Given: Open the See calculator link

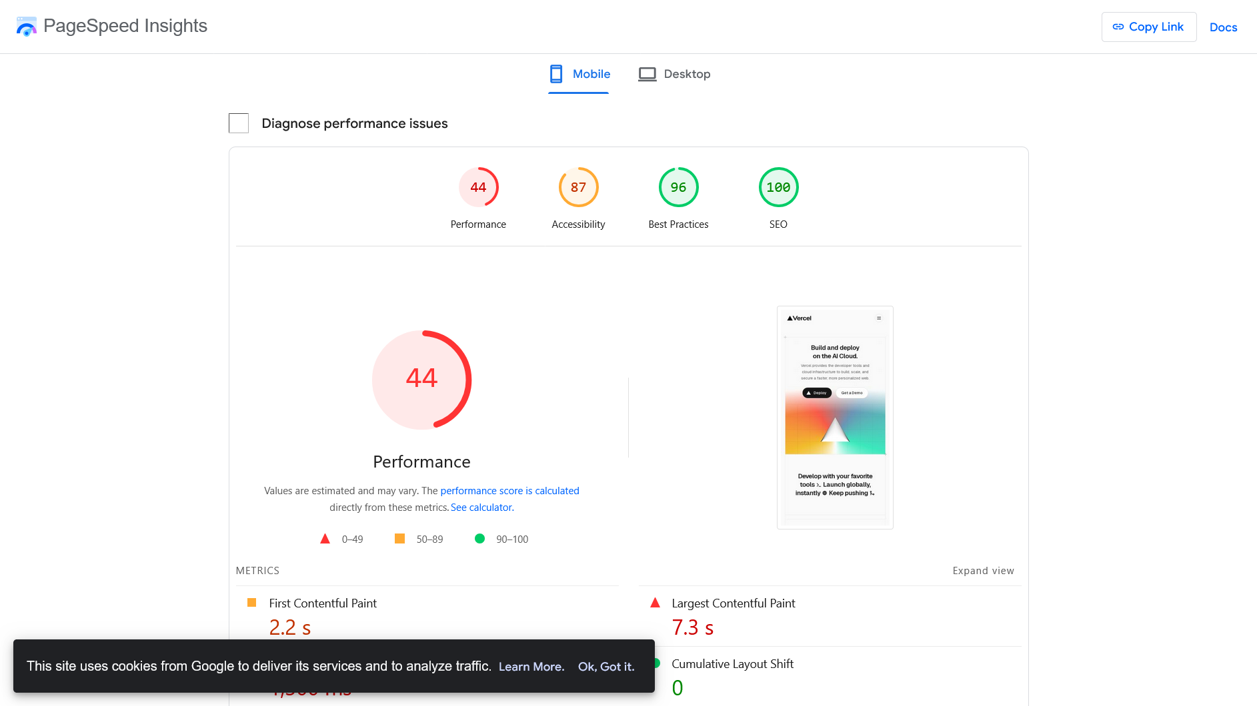Looking at the screenshot, I should coord(482,508).
